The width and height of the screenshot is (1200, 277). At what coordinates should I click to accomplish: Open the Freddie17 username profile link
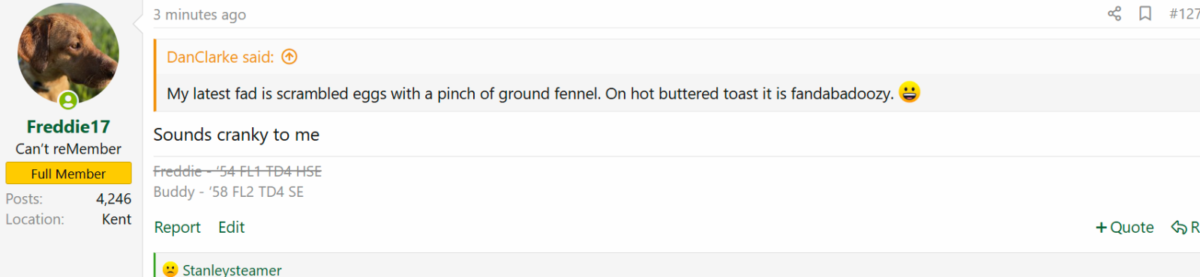pos(68,127)
